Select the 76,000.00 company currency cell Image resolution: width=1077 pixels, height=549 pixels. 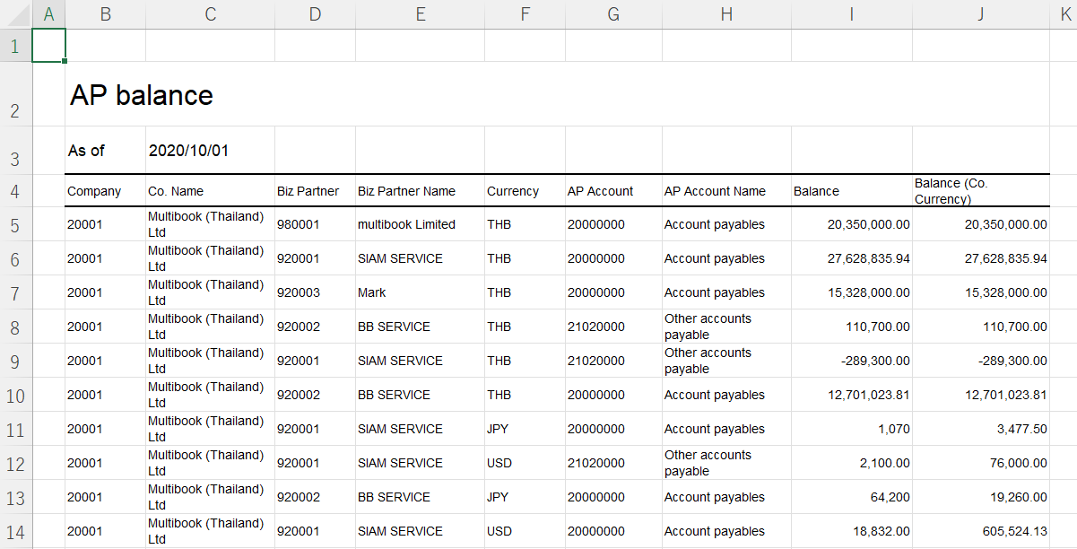click(x=981, y=463)
